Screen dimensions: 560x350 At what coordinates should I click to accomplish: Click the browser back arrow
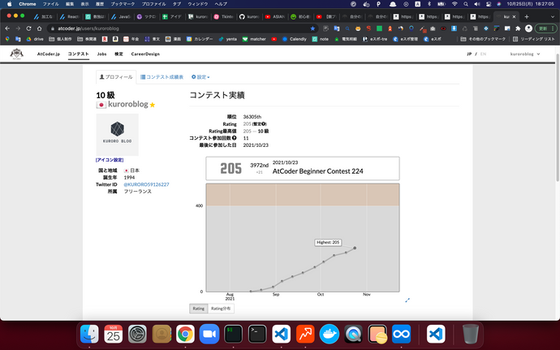(7, 28)
